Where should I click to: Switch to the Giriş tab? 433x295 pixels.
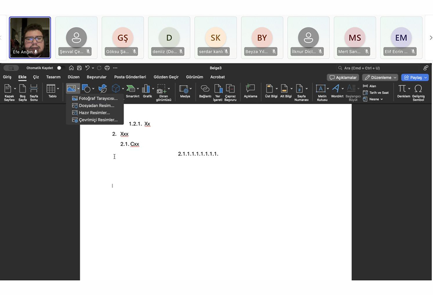click(7, 77)
